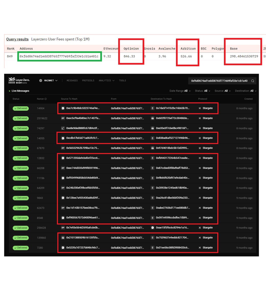Click the LayerZero scan logo

pos(19,81)
